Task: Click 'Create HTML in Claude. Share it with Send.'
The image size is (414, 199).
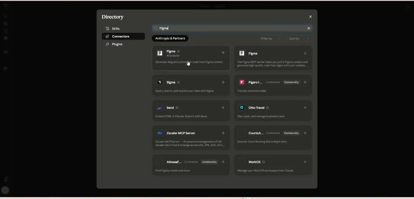Action: point(181,116)
